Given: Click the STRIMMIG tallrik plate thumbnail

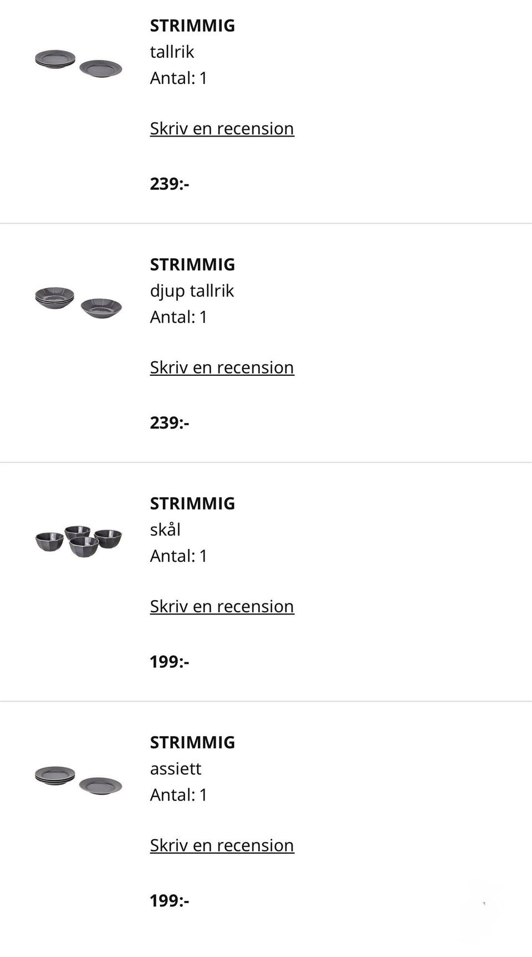Looking at the screenshot, I should (78, 63).
